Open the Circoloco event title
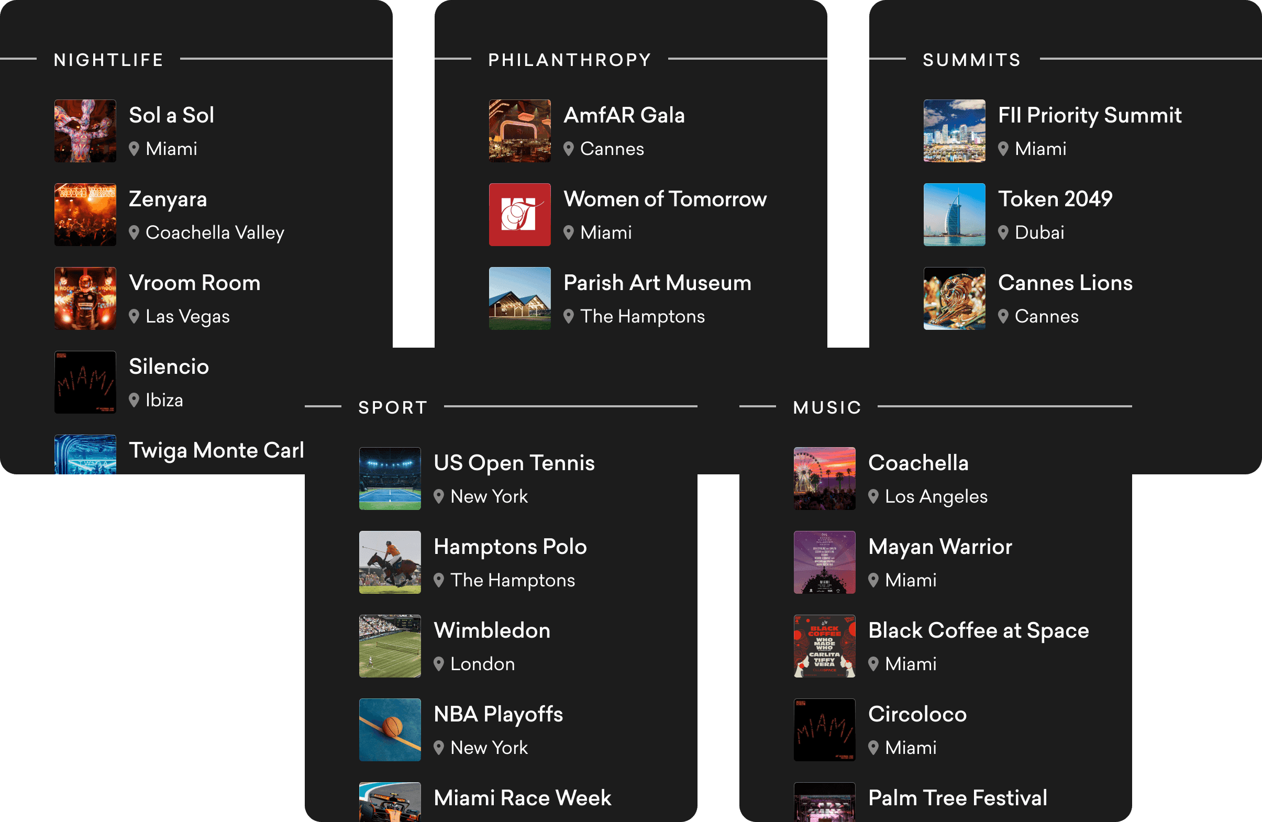1262x822 pixels. coord(917,714)
